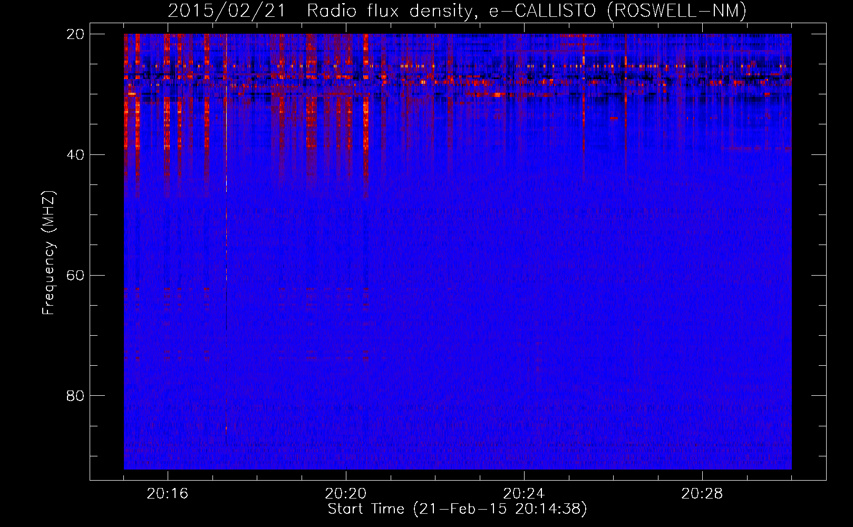Click the 20:24 time tick label

point(524,494)
